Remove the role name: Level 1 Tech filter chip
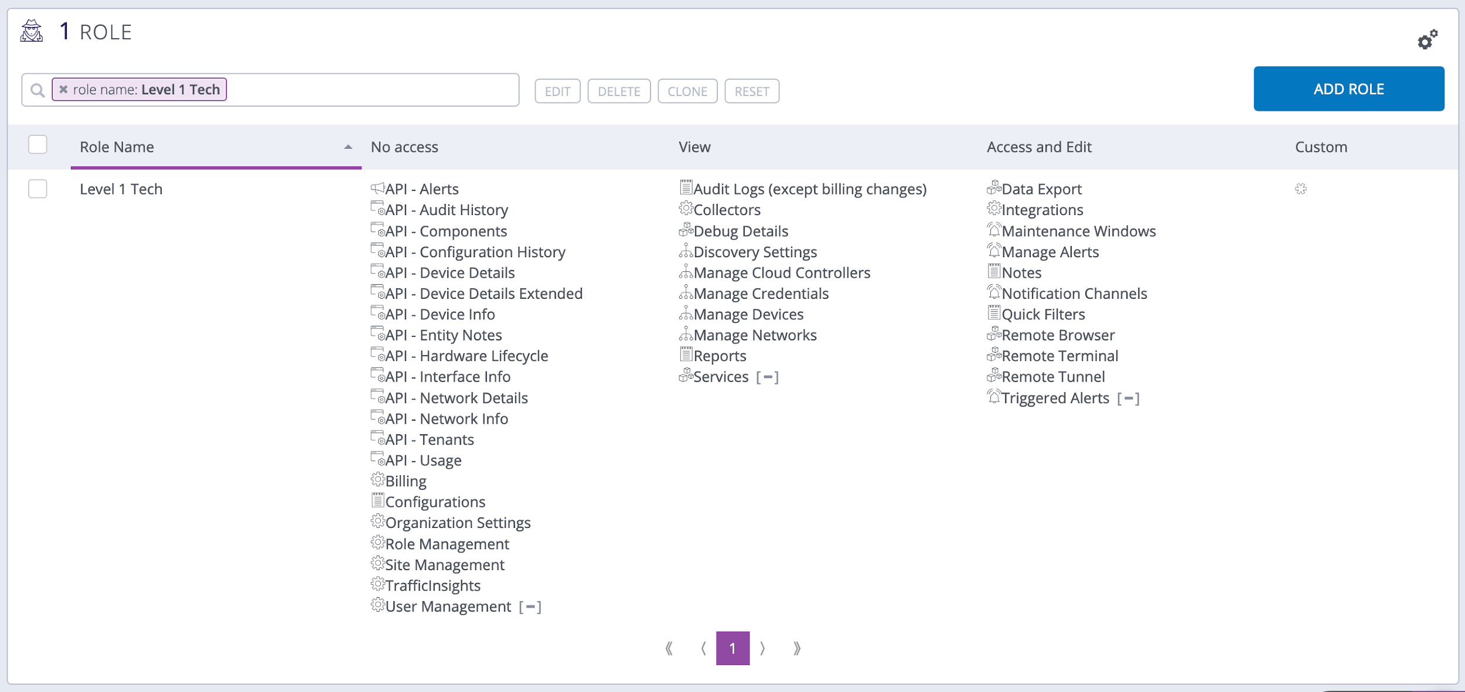The image size is (1465, 692). (x=63, y=89)
